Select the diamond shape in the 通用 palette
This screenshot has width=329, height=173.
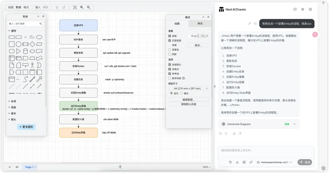coord(32,44)
